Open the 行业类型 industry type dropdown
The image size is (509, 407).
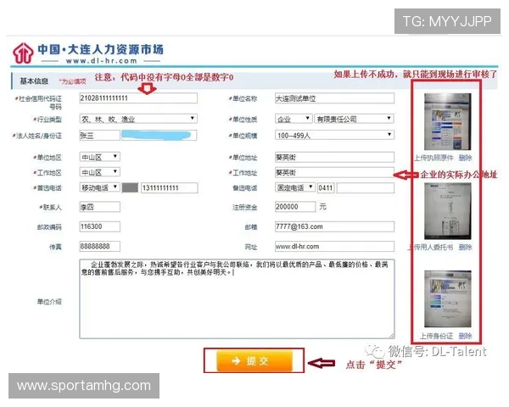[138, 119]
